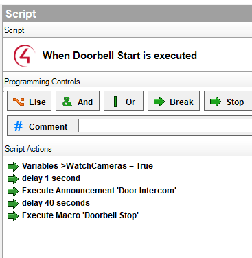The height and width of the screenshot is (258, 252).
Task: Focus the comment text input field
Action: (165, 126)
